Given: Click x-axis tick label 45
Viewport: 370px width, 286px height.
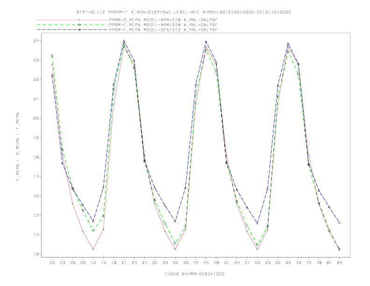Looking at the screenshot, I should click(x=206, y=263).
